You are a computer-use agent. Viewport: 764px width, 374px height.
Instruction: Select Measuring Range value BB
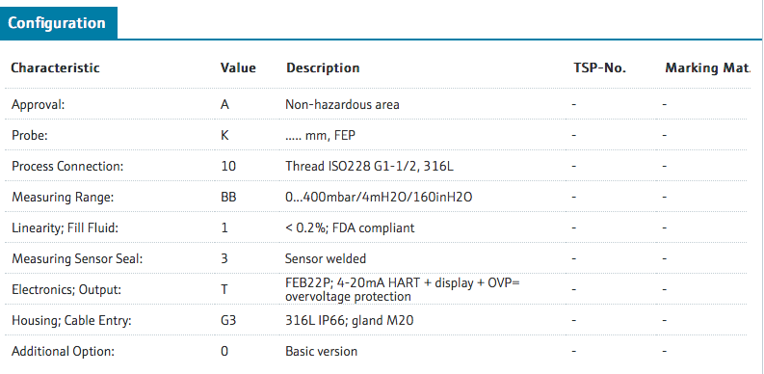pos(228,197)
